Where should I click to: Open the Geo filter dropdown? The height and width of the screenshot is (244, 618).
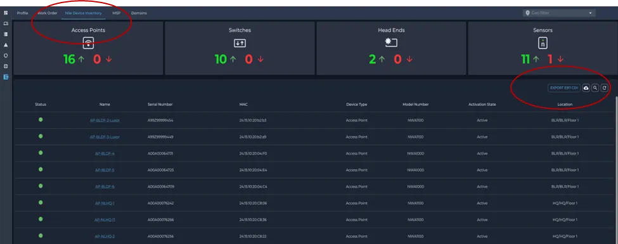[559, 13]
